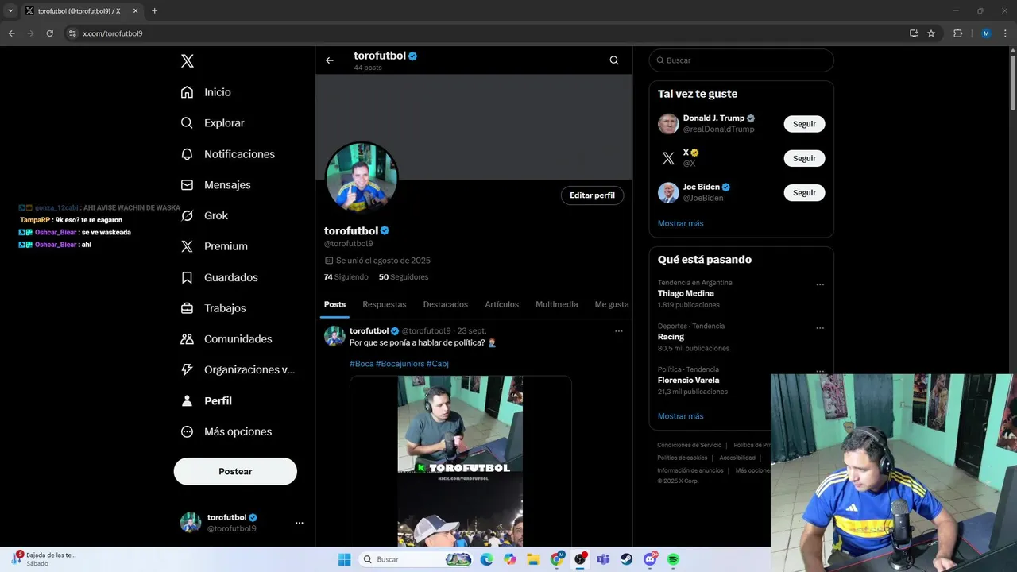Switch to the Respuestas tab
The image size is (1017, 572).
385,304
